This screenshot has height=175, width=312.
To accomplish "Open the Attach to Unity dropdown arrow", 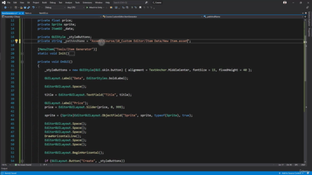I will coord(104,8).
